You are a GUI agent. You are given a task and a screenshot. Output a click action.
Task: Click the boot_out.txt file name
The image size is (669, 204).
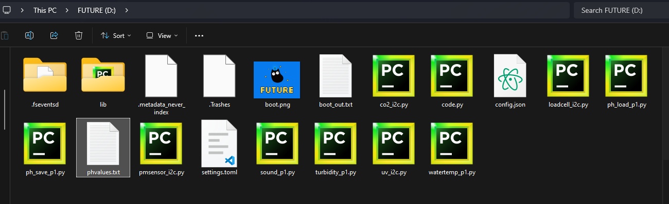[x=336, y=105]
